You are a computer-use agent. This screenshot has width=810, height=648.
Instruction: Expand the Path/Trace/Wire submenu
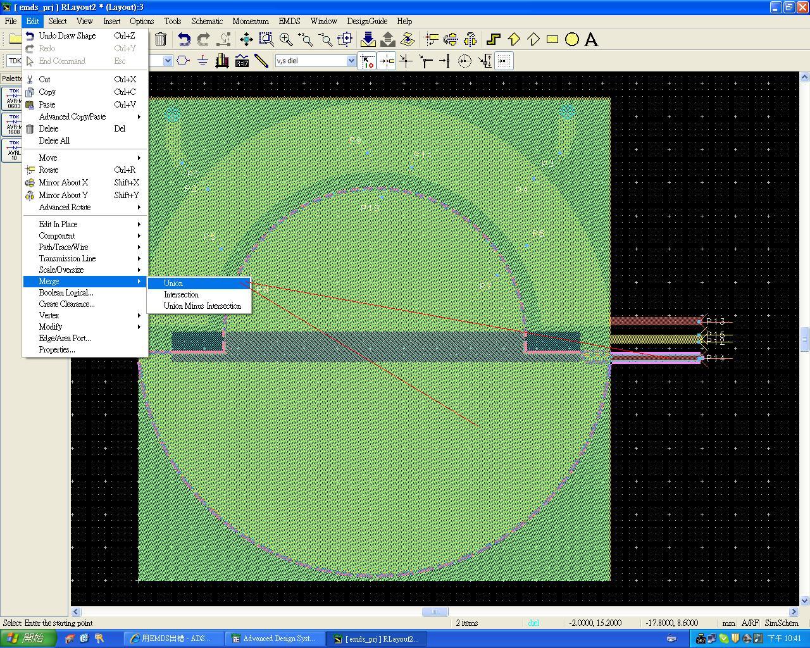(85, 247)
